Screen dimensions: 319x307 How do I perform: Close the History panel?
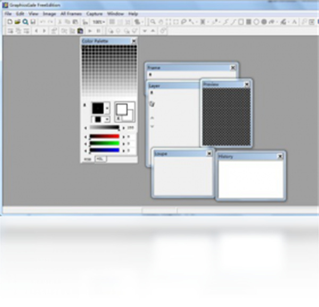click(x=280, y=156)
